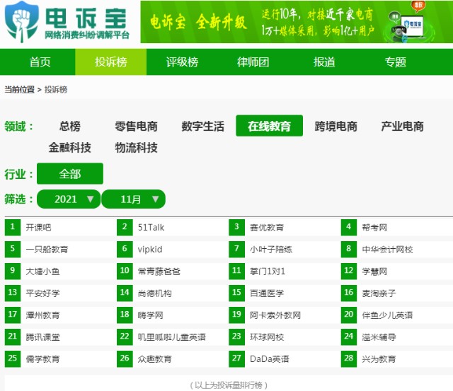Go to 首页 in the navigation bar
This screenshot has height=391, width=453.
[x=40, y=62]
